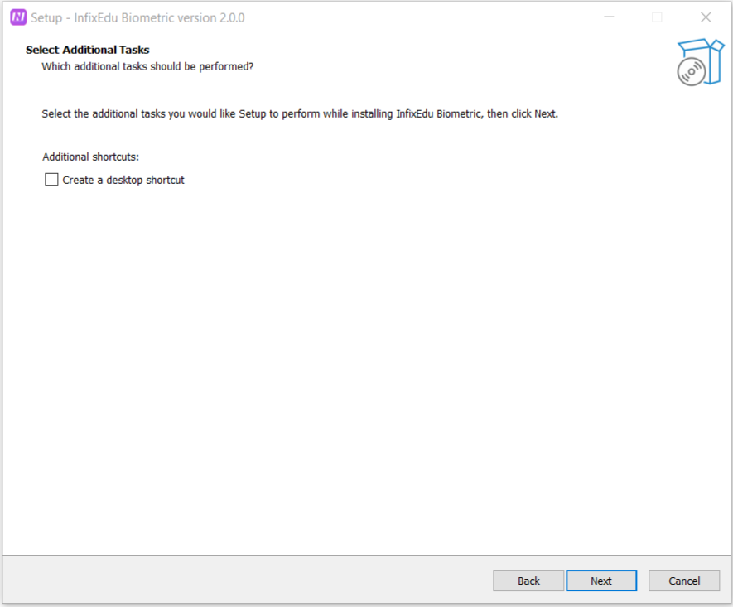Click the installer box and disc icon
Viewport: 733px width, 607px height.
(698, 62)
